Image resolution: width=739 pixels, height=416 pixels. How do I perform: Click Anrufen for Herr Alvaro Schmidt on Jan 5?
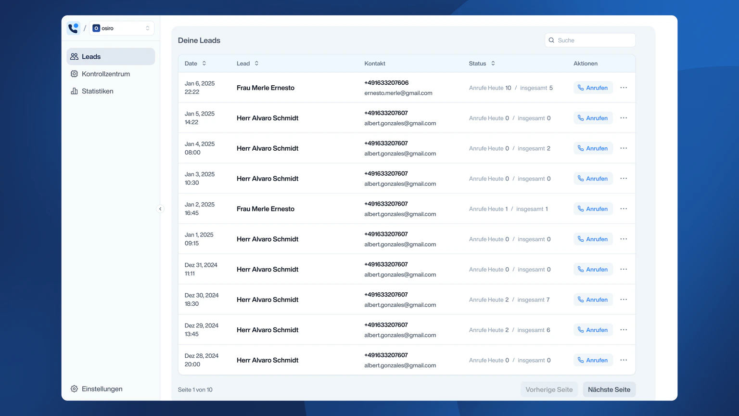pos(593,118)
